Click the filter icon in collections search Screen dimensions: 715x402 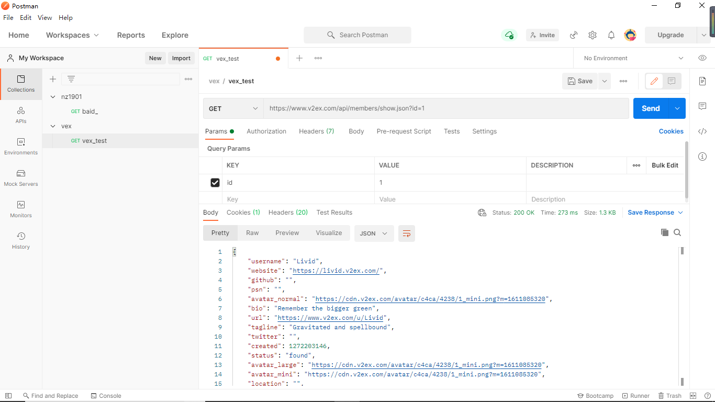[71, 79]
